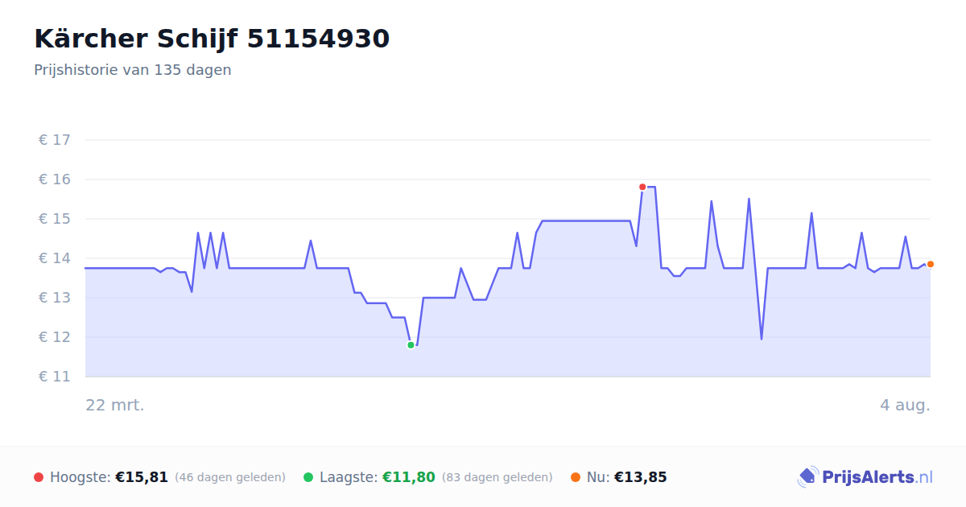Click the € 12 axis label
Viewport: 966px width, 507px height.
[x=55, y=337]
